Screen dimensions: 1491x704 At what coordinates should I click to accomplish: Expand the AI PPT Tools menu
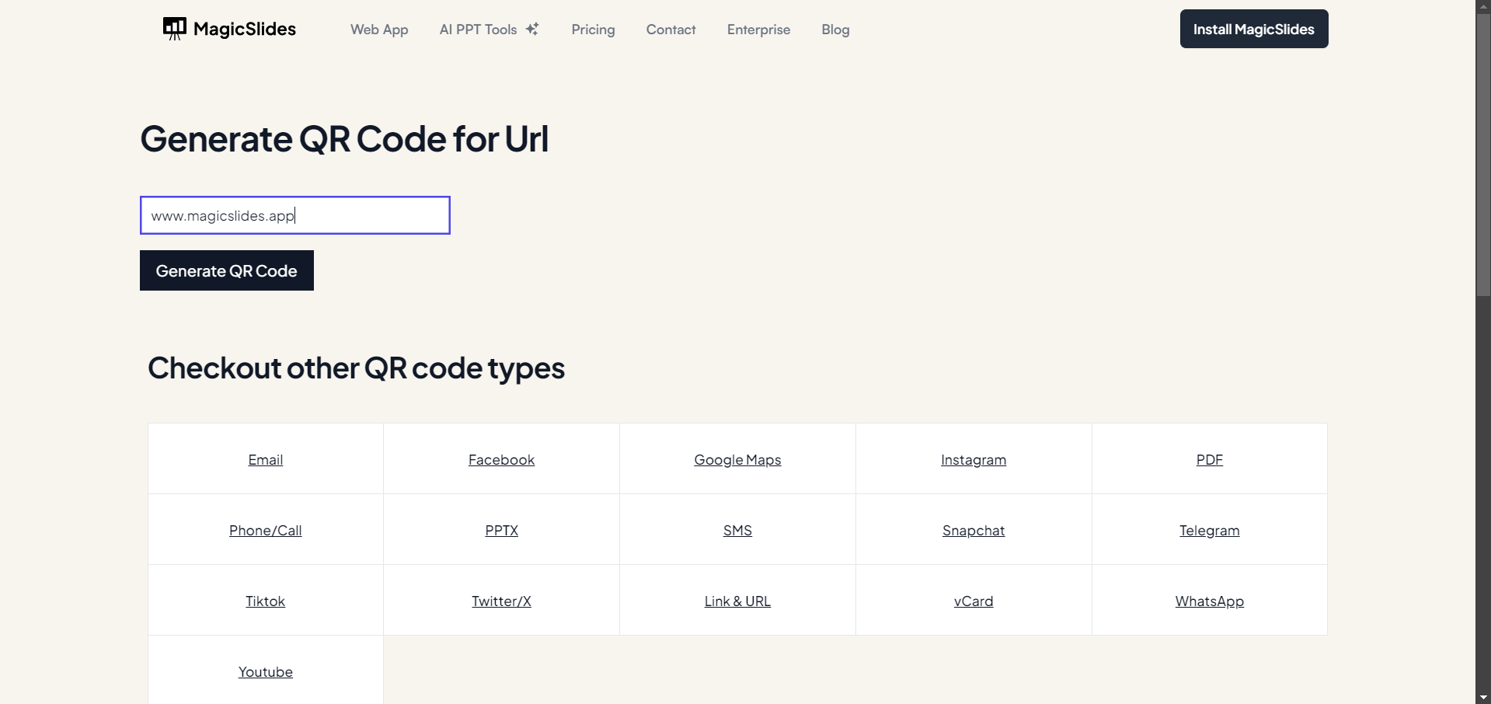478,30
